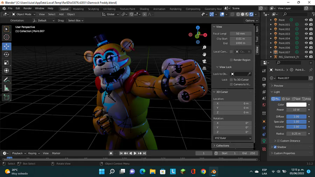Open the Object Mode dropdown
Viewport: 315px width, 177px height.
tap(23, 14)
